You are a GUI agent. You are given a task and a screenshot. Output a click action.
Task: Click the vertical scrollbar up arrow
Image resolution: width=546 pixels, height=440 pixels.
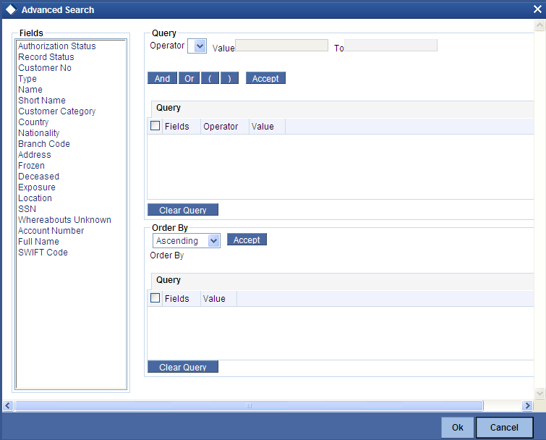pos(539,25)
